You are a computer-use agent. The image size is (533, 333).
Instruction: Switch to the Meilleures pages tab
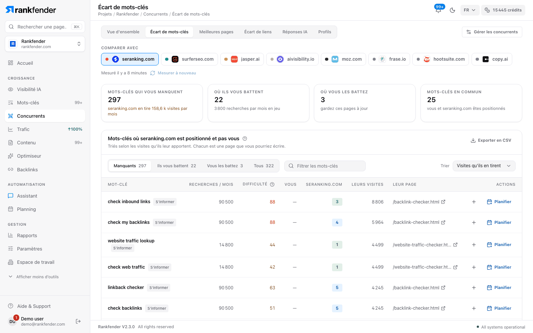click(216, 32)
